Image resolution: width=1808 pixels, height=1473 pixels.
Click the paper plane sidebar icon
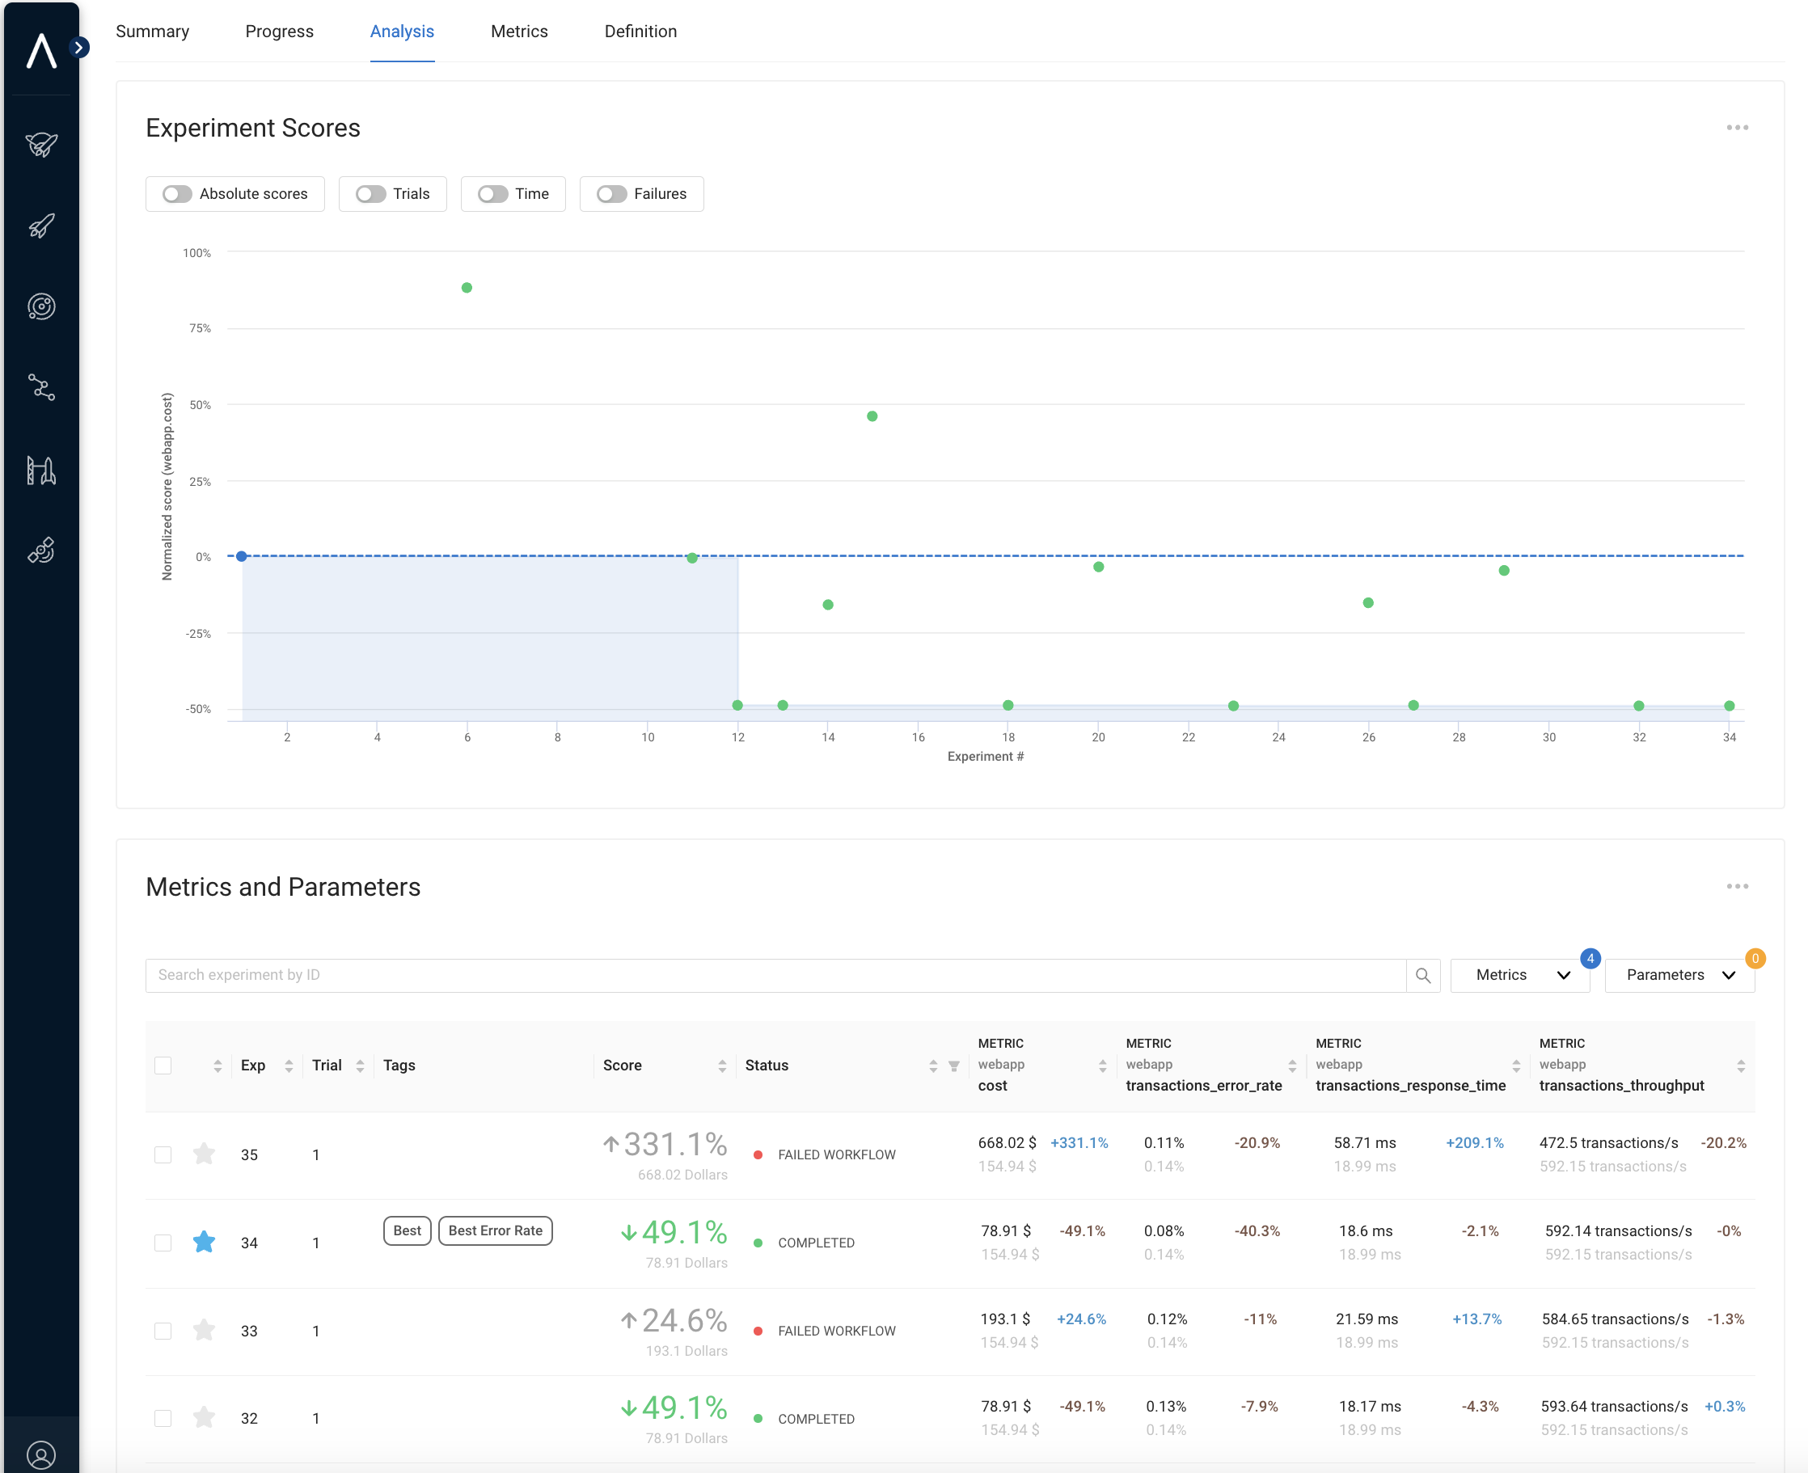(40, 144)
